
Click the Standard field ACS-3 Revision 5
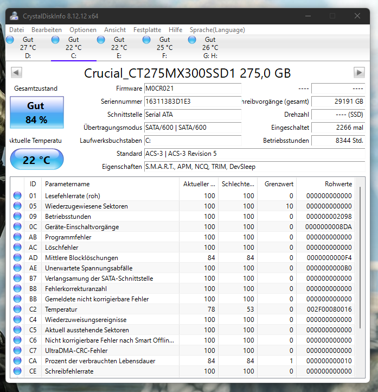(x=255, y=154)
